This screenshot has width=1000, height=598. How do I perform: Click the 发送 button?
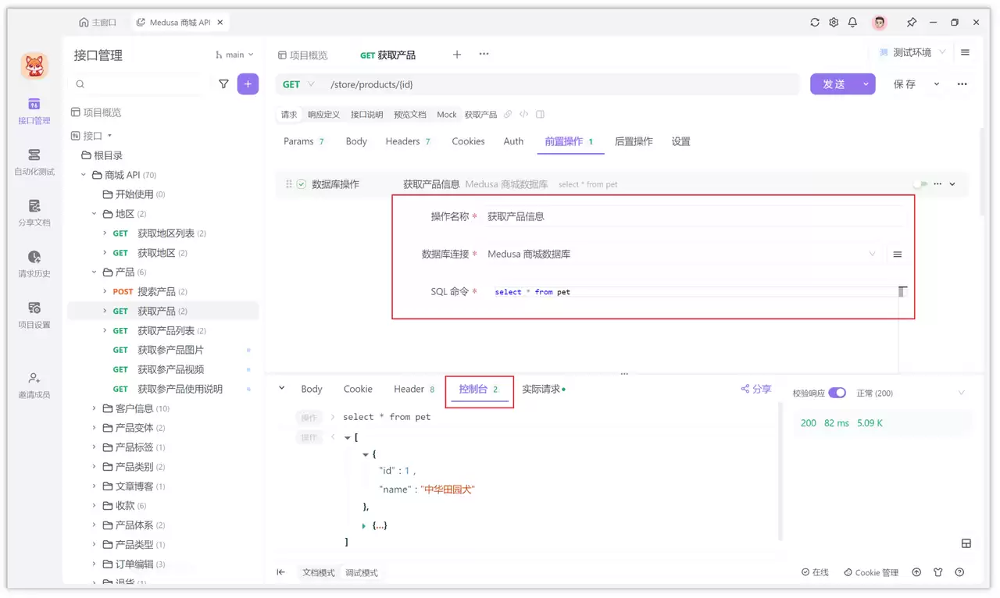pyautogui.click(x=834, y=84)
